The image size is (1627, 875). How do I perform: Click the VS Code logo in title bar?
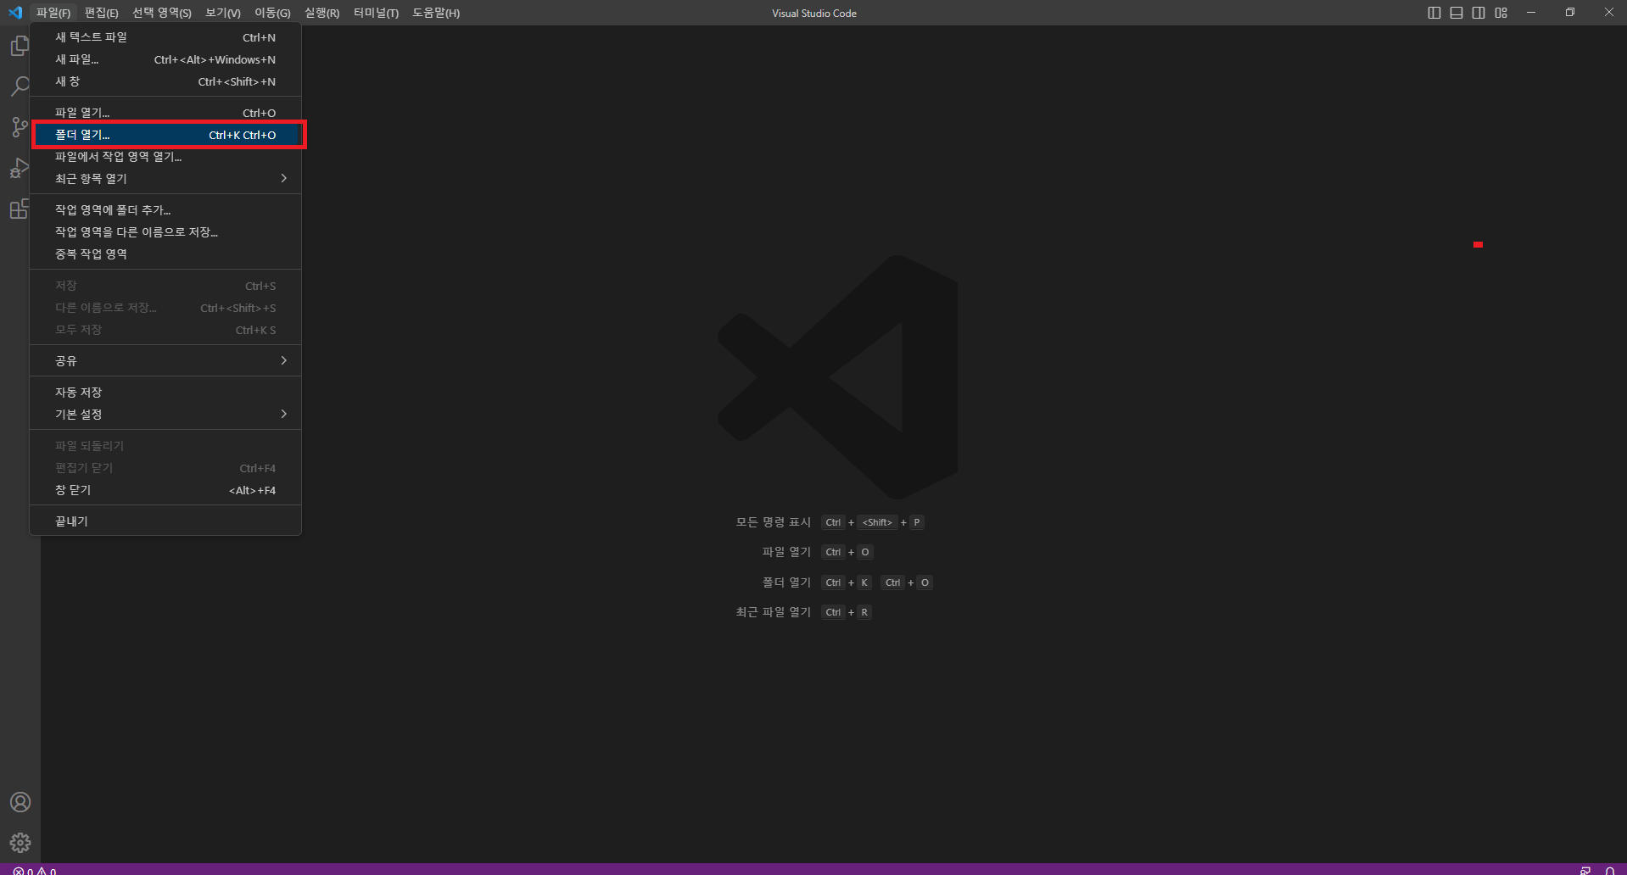coord(15,13)
